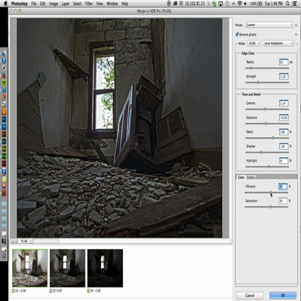This screenshot has width=301, height=301.
Task: Focus the Exposure value field
Action: [284, 117]
